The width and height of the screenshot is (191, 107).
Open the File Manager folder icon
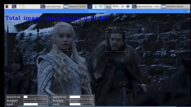coord(22,7)
